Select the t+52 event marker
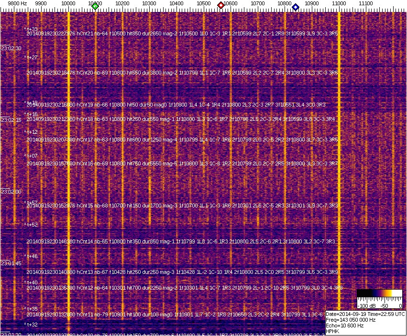The image size is (407, 336). click(x=32, y=225)
